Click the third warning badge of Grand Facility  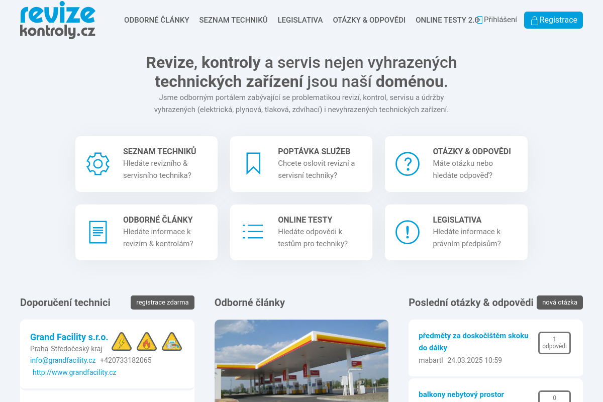pos(172,342)
